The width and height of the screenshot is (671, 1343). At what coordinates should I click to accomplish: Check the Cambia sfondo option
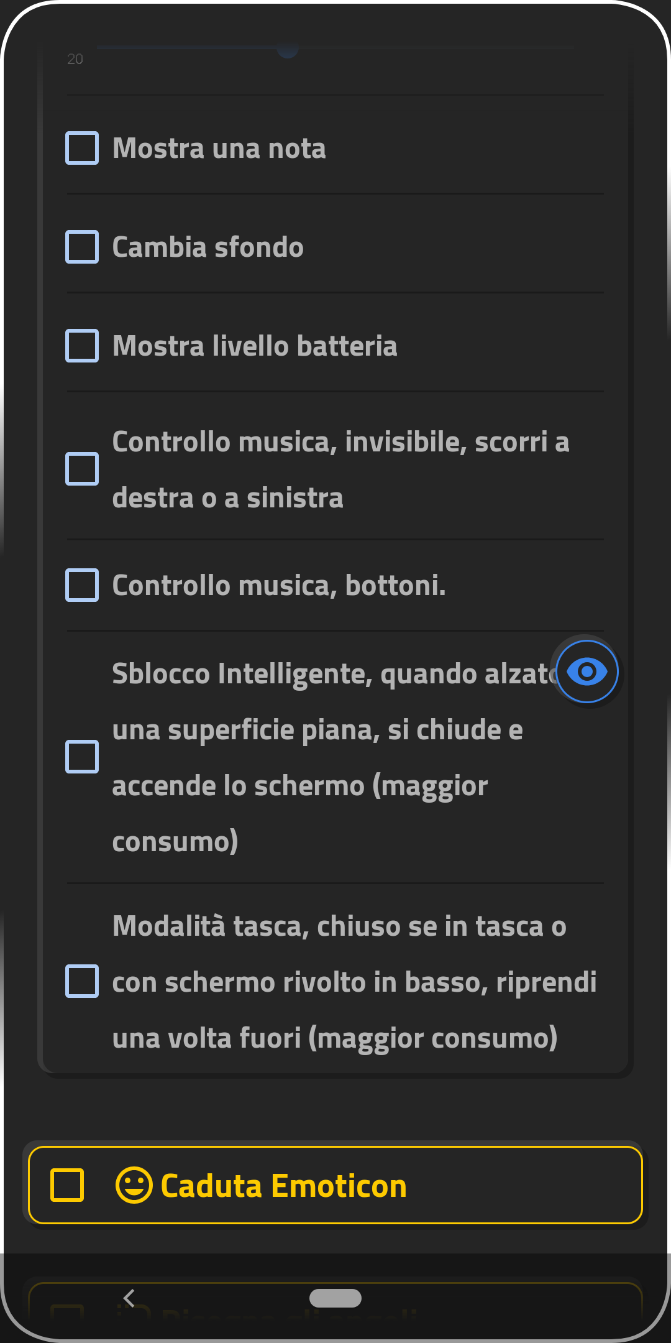(x=82, y=247)
